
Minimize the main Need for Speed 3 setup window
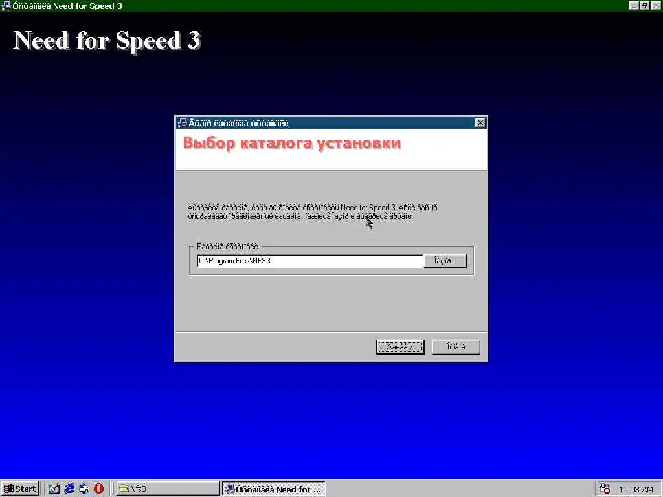pos(633,5)
